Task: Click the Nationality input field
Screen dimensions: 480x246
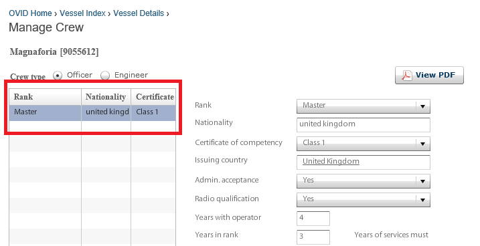Action: [364, 125]
